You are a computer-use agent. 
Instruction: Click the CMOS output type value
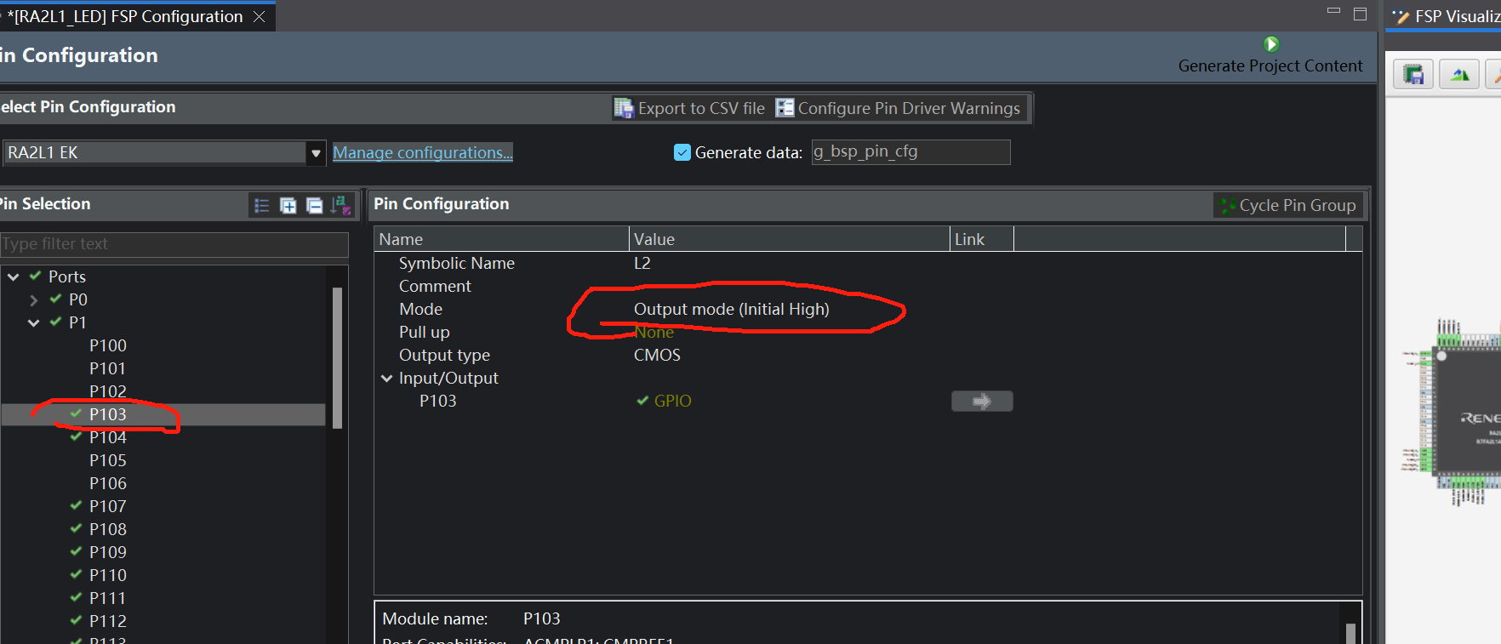click(x=657, y=355)
